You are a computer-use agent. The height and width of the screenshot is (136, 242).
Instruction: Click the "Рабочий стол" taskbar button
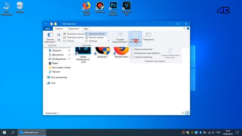[32, 133]
